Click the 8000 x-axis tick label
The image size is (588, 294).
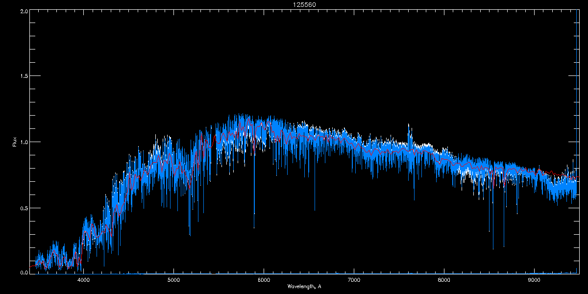(444, 280)
